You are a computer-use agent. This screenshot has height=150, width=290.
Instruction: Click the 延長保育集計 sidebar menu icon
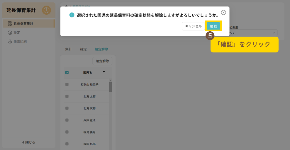point(10,23)
